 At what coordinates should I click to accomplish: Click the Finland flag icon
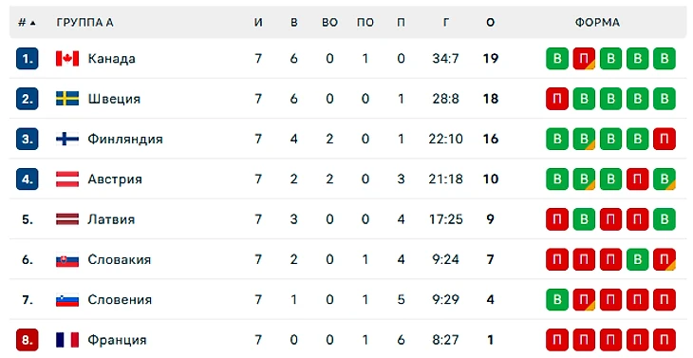(x=67, y=139)
